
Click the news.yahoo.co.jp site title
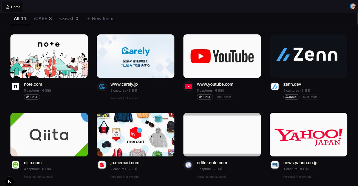[x=300, y=163]
